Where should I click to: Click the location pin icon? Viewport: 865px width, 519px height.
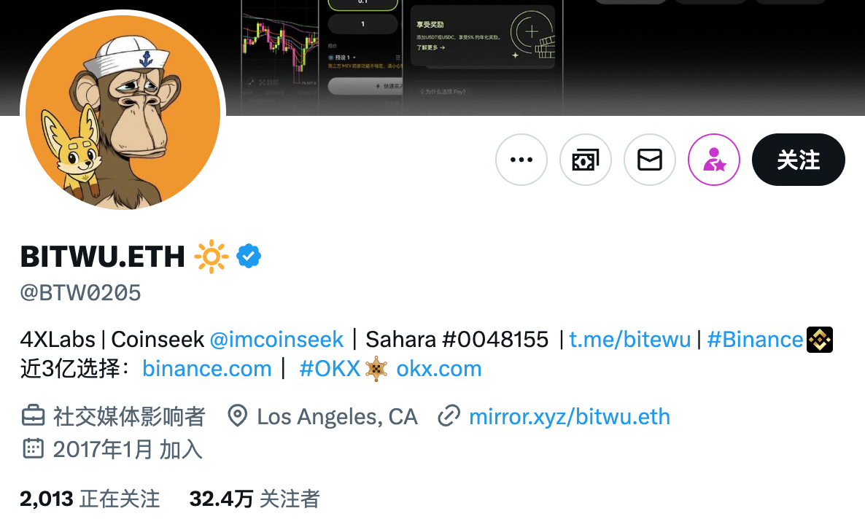(238, 416)
